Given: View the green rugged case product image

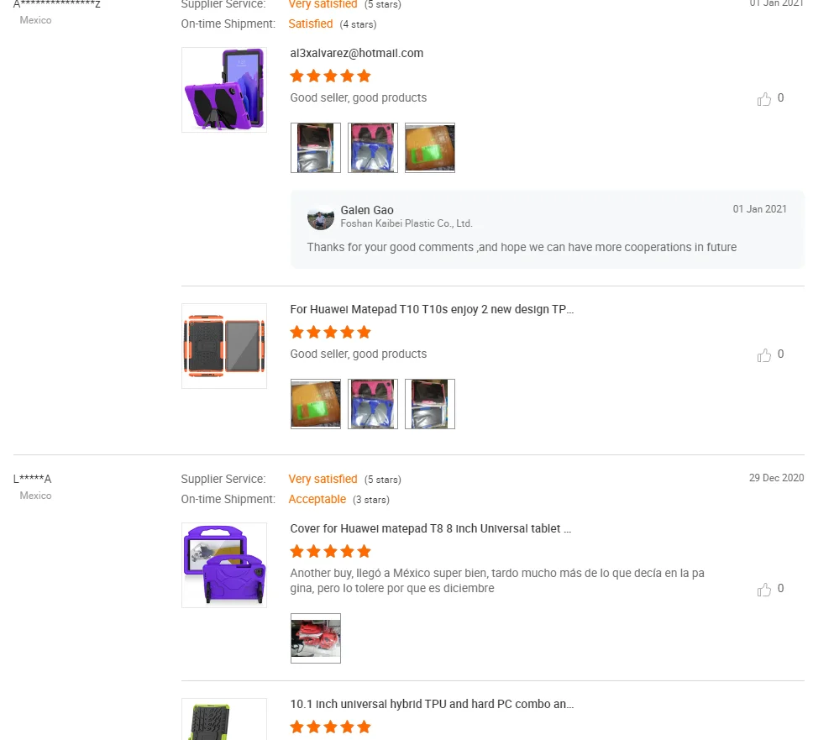Looking at the screenshot, I should [224, 719].
